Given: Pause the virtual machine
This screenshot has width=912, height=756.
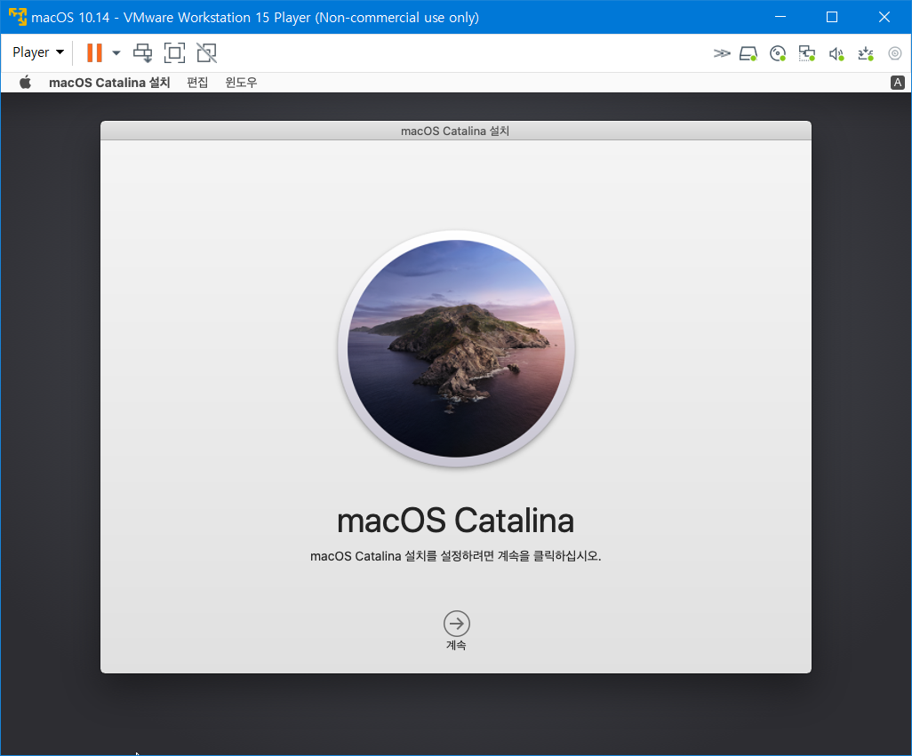Looking at the screenshot, I should pos(94,53).
